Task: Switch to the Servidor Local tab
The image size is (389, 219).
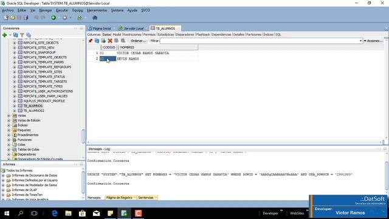Action: [134, 29]
